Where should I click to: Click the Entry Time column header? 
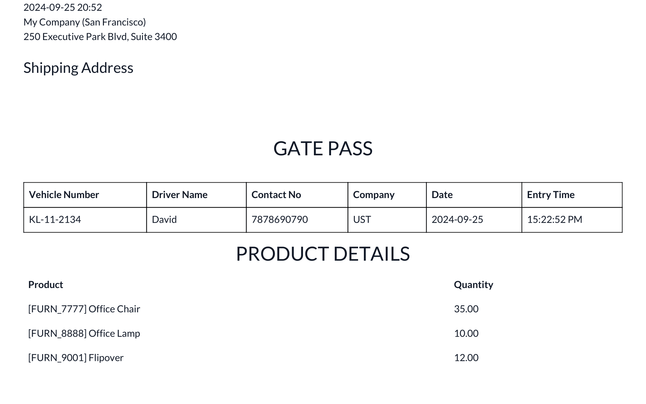pos(551,195)
